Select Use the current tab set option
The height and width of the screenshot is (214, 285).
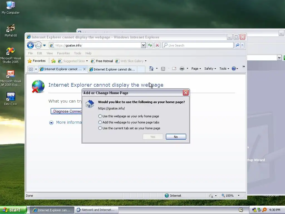pos(100,128)
